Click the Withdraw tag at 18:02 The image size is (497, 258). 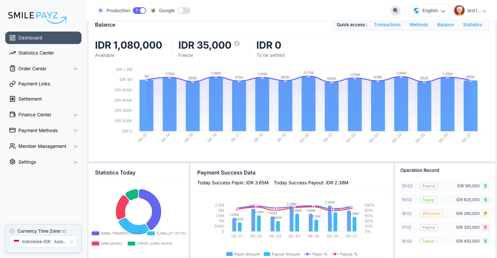431,214
